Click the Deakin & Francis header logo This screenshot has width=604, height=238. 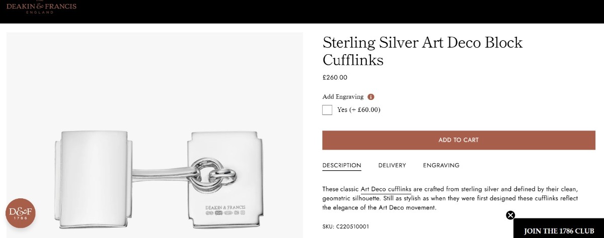point(41,7)
